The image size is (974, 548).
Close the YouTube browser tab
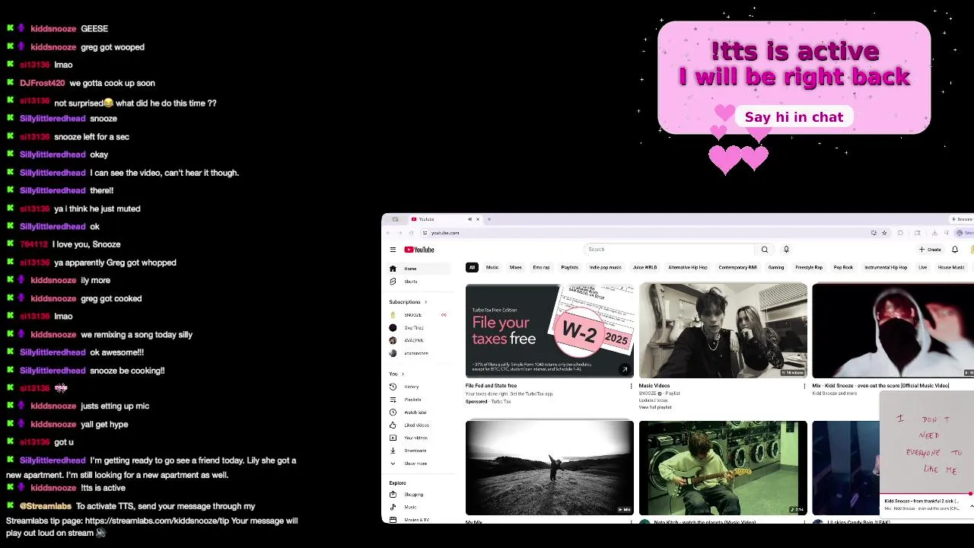[x=478, y=219]
